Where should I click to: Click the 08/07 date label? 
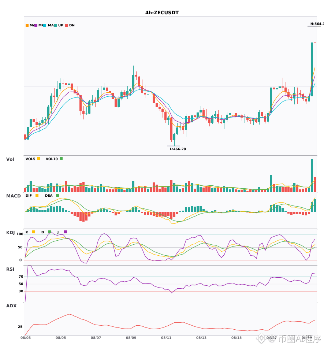[96, 338]
